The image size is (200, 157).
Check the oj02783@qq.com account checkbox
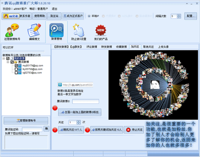click(16, 73)
